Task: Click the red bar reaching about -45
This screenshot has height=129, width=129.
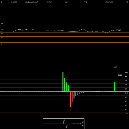Action: [72, 97]
